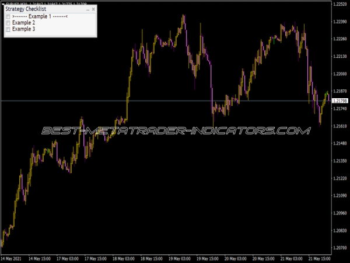Click the current price tag 1.21798

click(339, 101)
